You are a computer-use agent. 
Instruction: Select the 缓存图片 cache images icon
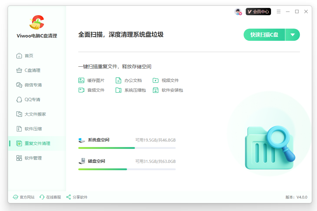[x=81, y=80]
